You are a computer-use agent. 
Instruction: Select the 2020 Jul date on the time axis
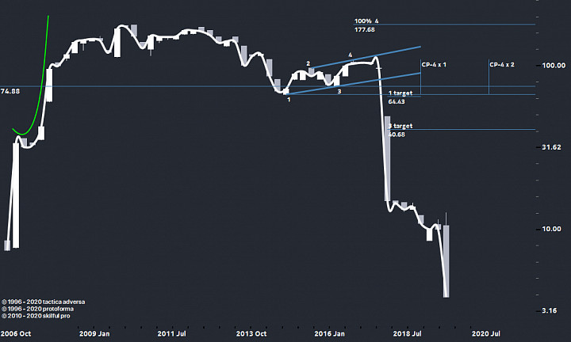[486, 333]
